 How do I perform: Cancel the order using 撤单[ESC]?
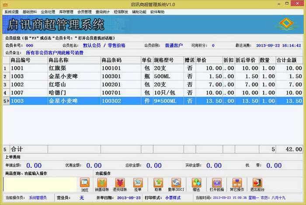pyautogui.click(x=176, y=184)
